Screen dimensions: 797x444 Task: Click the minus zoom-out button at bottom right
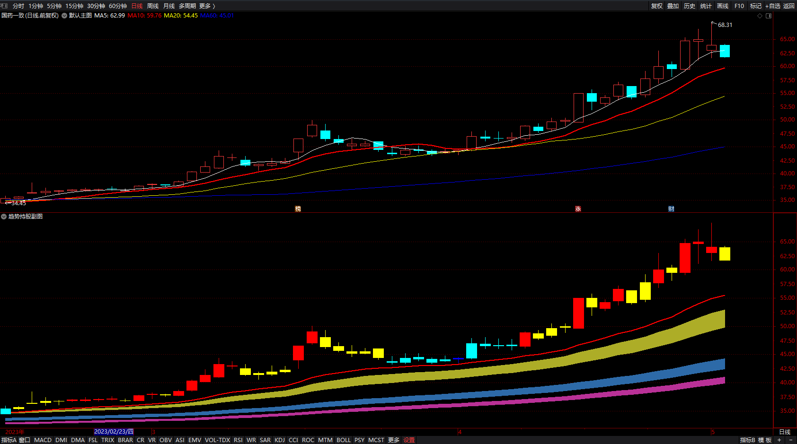click(x=790, y=440)
